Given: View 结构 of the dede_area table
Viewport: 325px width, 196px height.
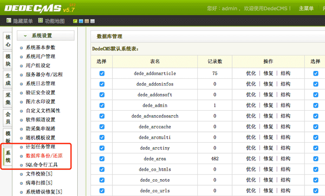Looking at the screenshot, I should [286, 159].
